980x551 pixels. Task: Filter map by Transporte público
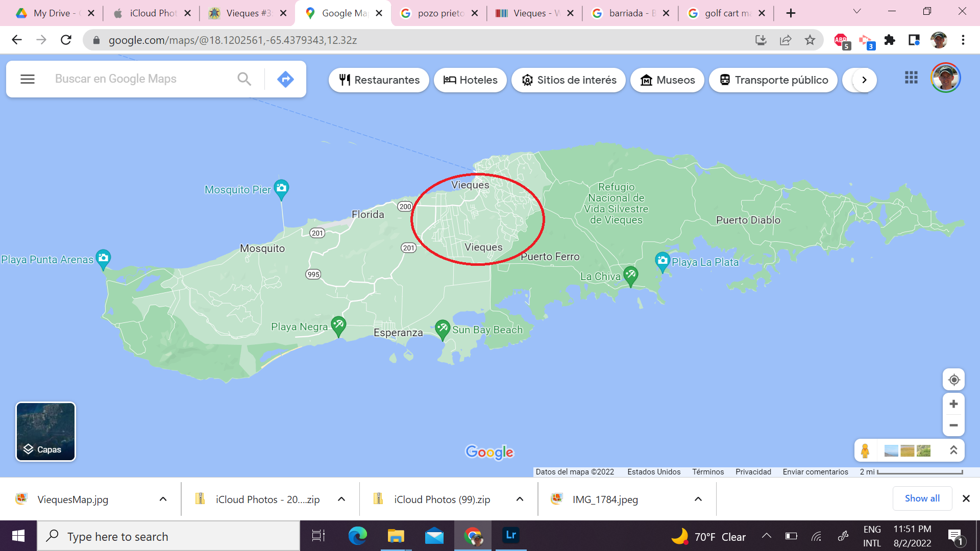[x=773, y=80]
